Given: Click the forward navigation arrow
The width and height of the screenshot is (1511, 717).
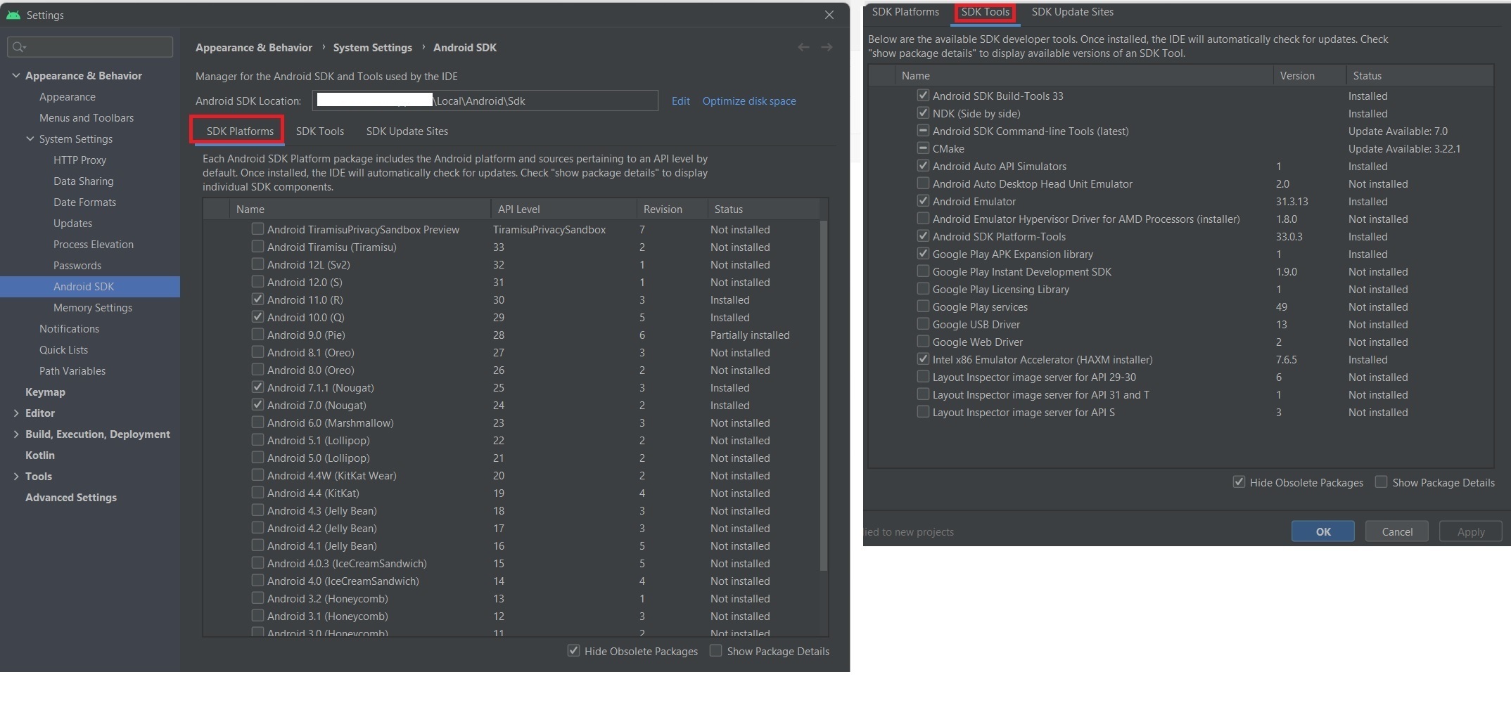Looking at the screenshot, I should (827, 47).
